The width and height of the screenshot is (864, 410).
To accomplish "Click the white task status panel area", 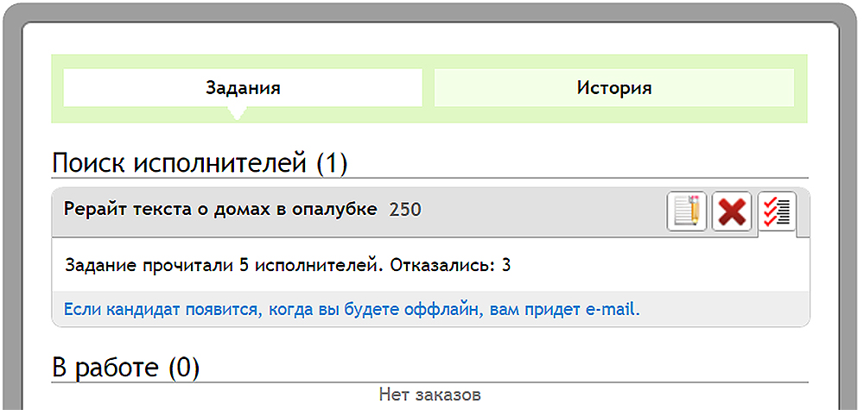I will point(657,264).
